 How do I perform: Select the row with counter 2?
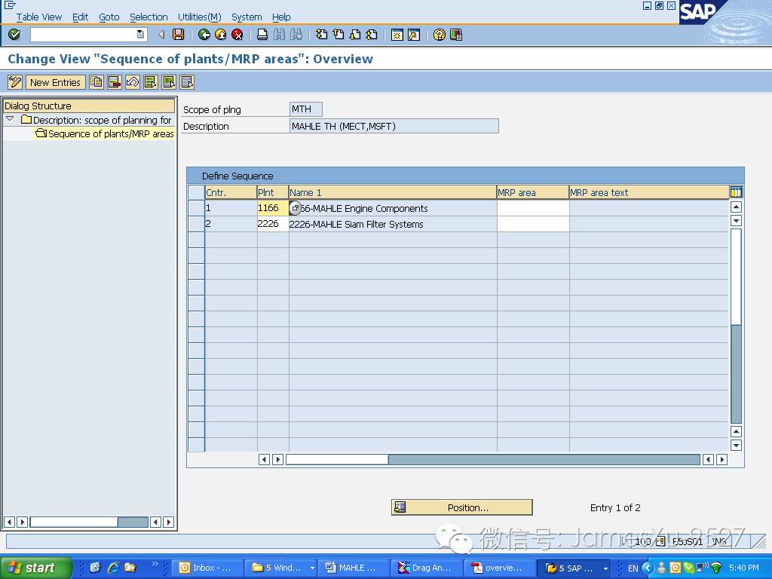197,223
